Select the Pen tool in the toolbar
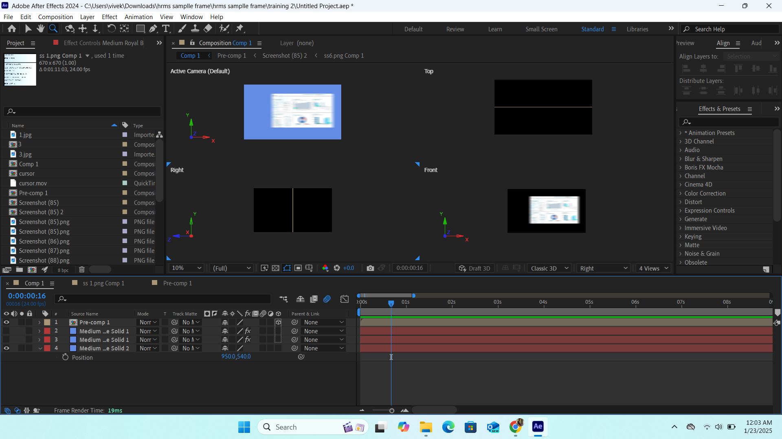Screen dimensions: 782x439 (x=153, y=28)
